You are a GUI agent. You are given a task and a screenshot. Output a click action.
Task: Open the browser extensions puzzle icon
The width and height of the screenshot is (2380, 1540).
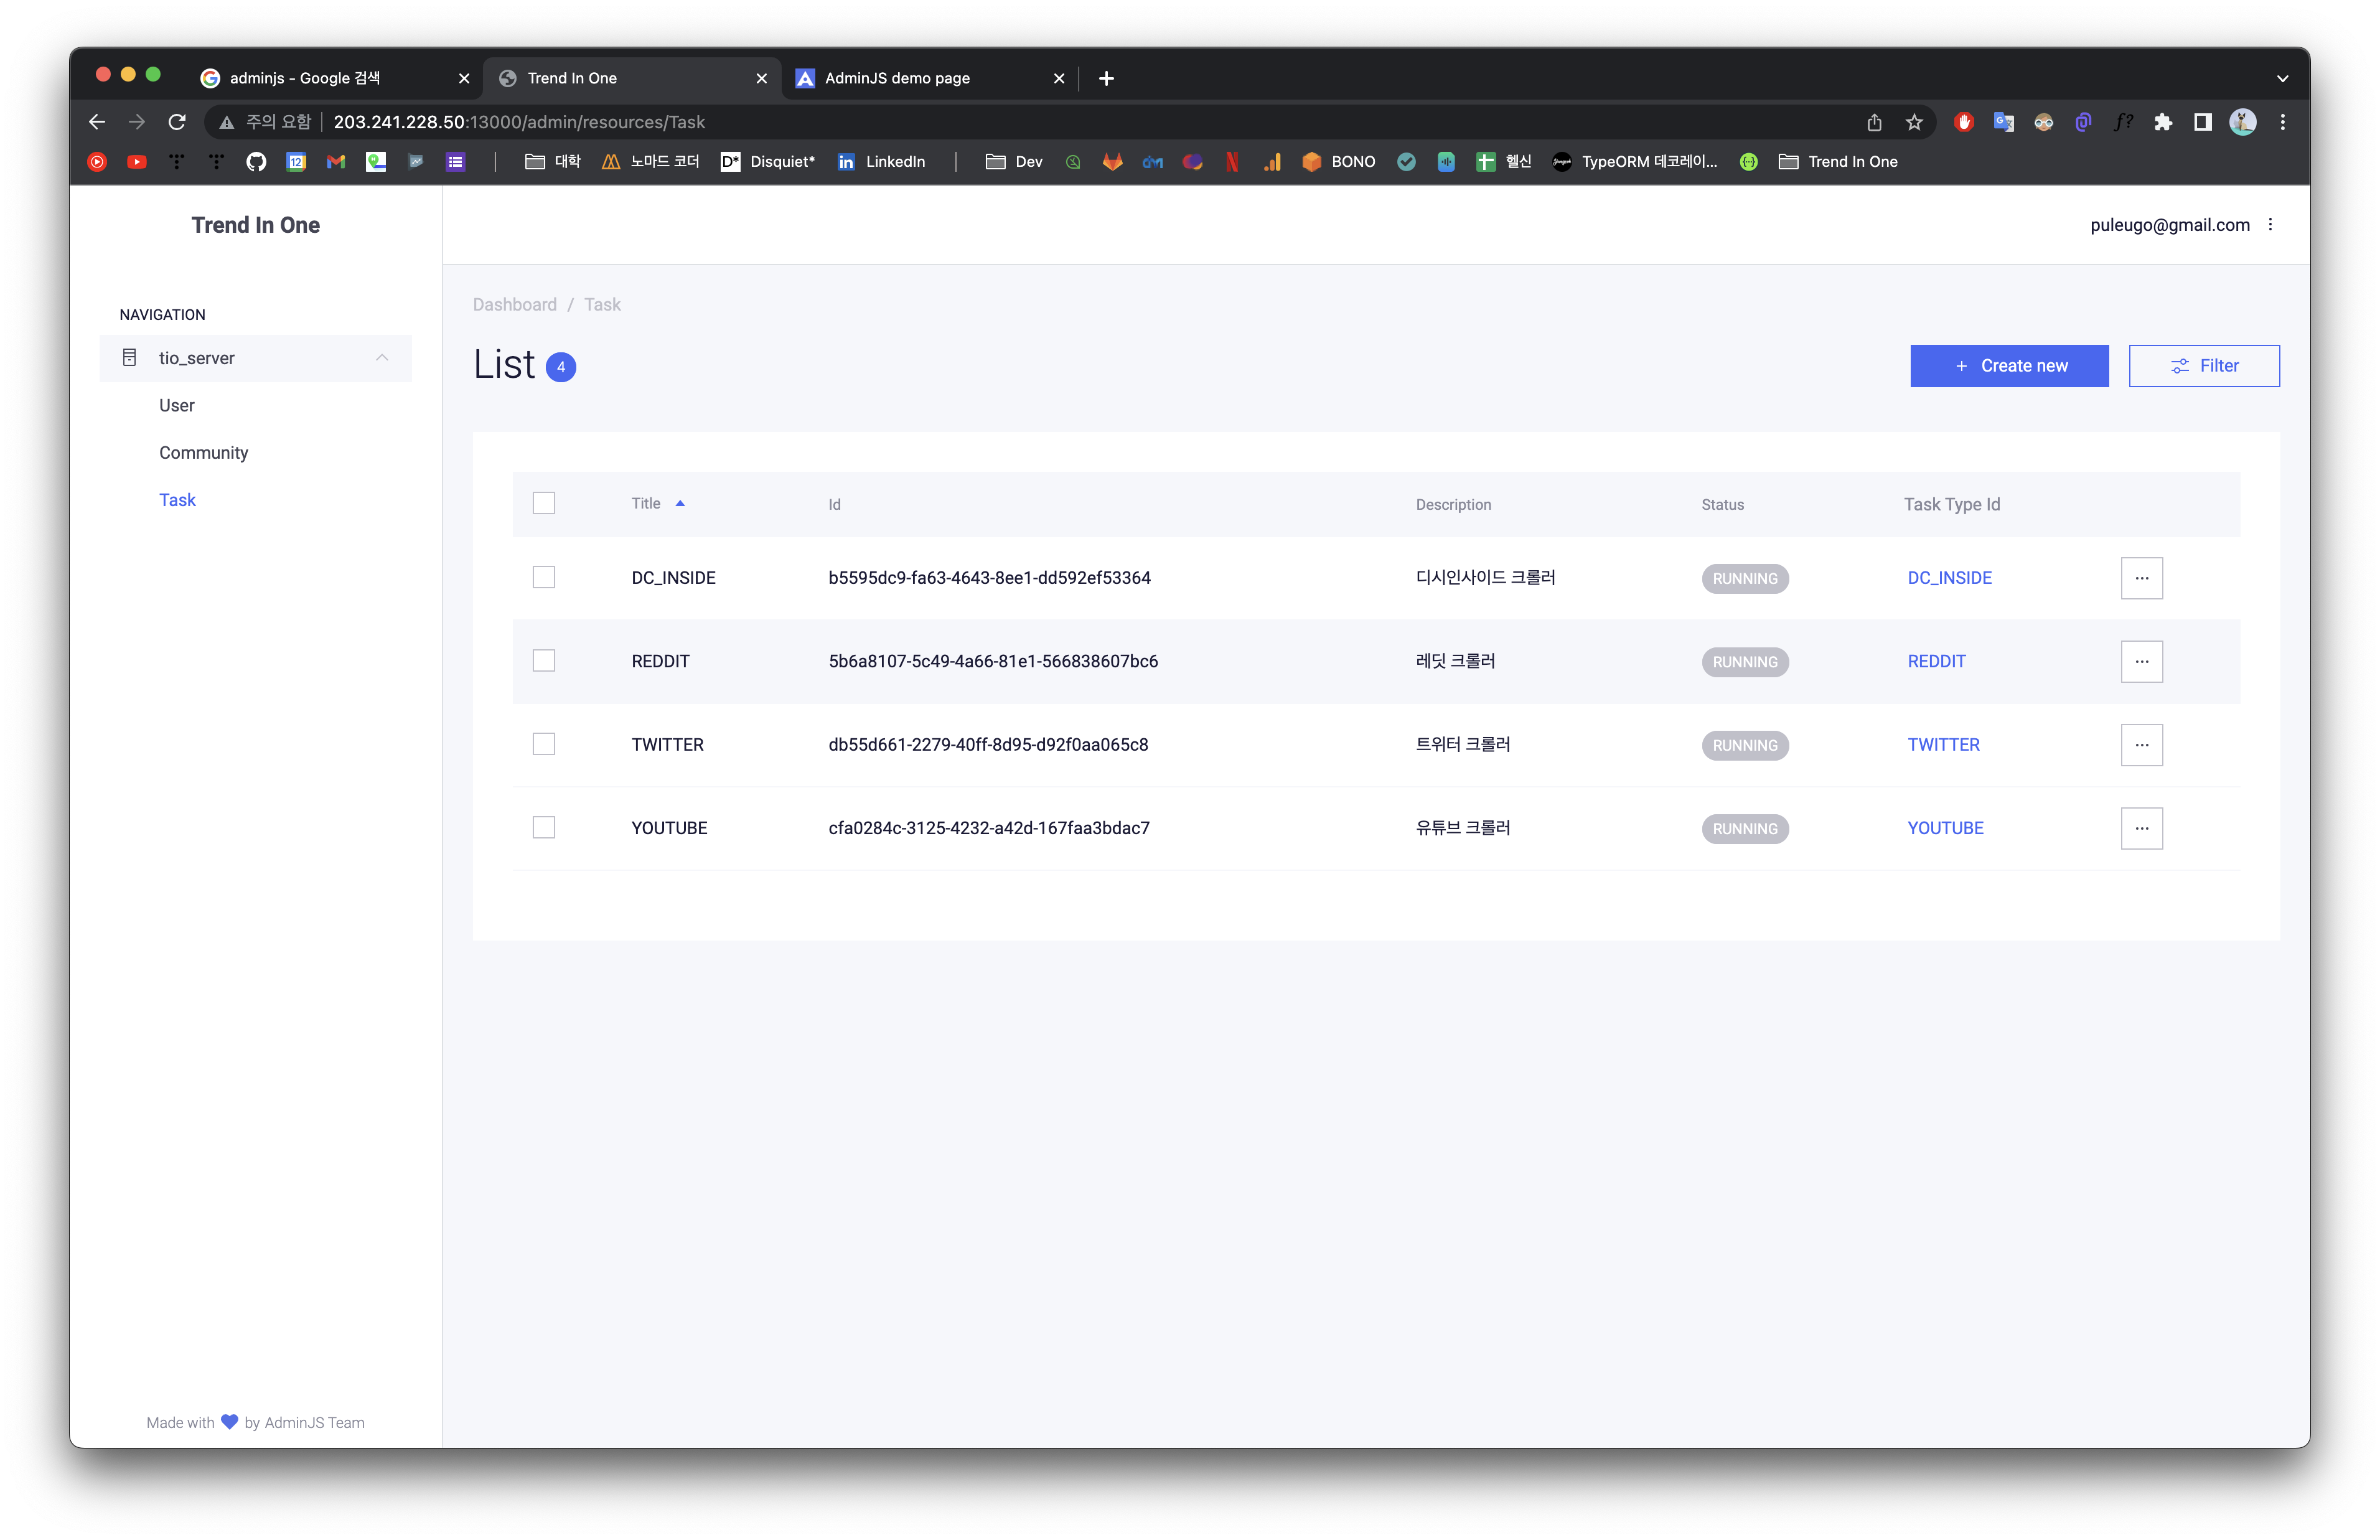2163,122
